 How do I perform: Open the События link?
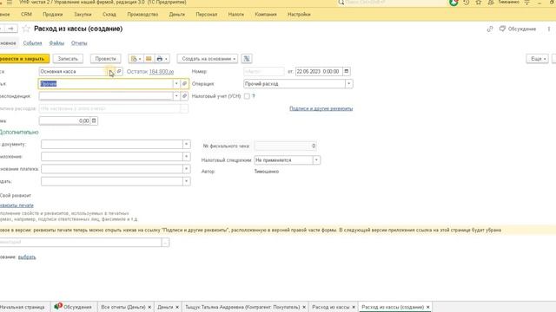tap(32, 43)
